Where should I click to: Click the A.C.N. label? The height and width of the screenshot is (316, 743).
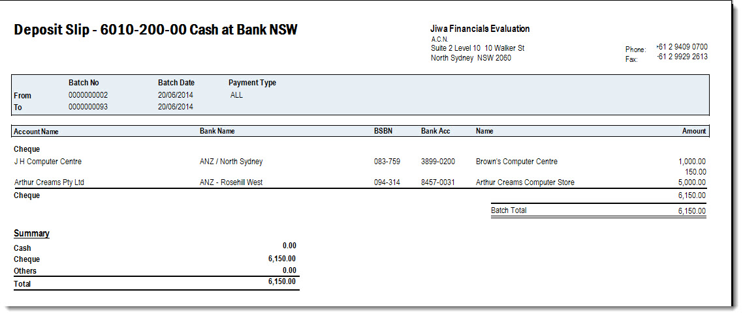click(x=440, y=39)
